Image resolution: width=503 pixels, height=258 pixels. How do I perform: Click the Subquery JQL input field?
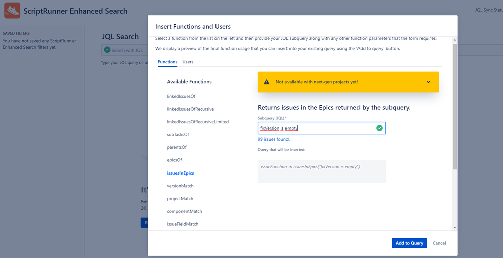click(x=317, y=128)
